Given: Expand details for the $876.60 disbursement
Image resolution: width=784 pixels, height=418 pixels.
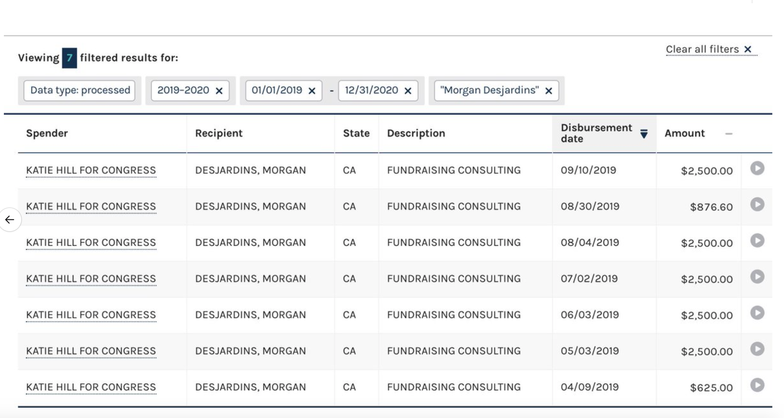Looking at the screenshot, I should 757,204.
